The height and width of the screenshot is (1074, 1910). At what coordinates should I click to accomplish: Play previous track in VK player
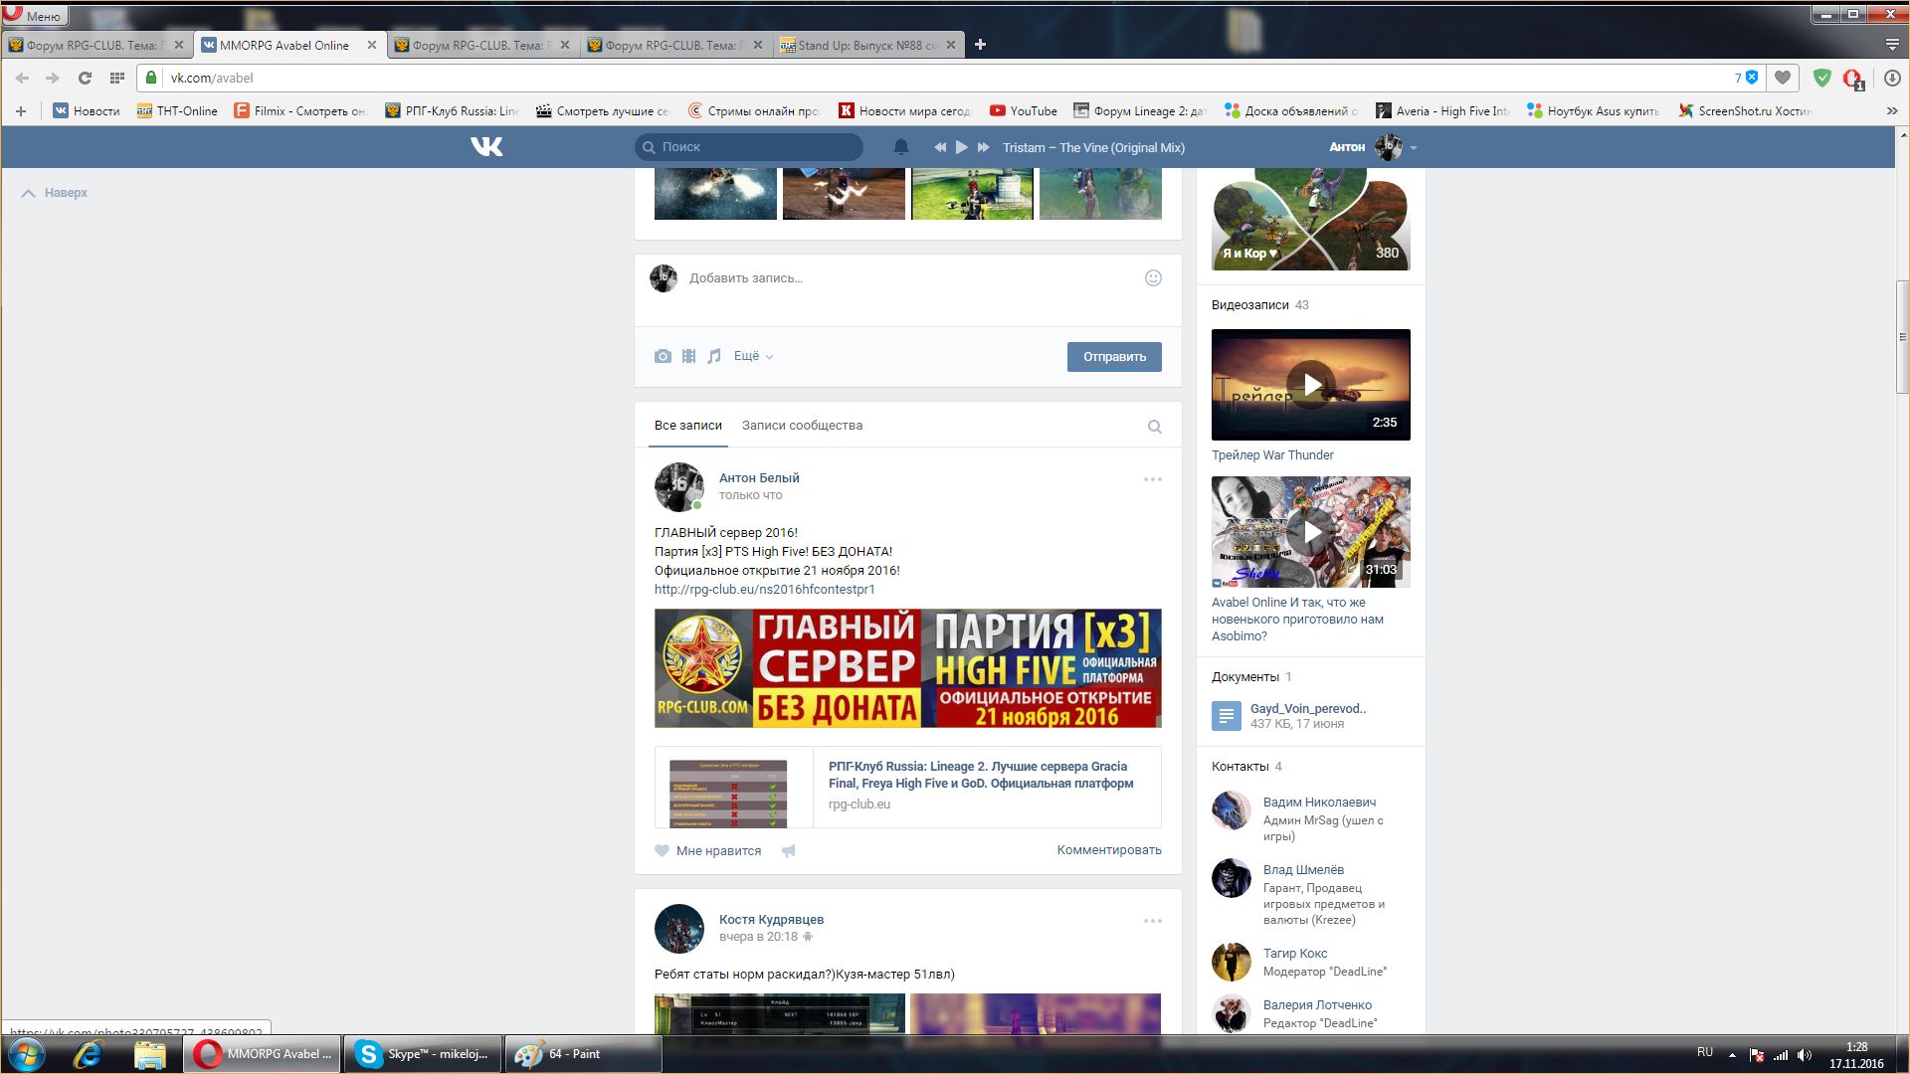click(940, 147)
